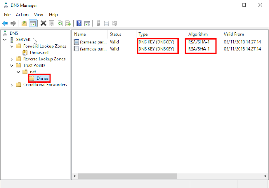This screenshot has height=188, width=269.
Task: Click second row DNS KEY (DNSKEY) type
Action: pos(156,49)
